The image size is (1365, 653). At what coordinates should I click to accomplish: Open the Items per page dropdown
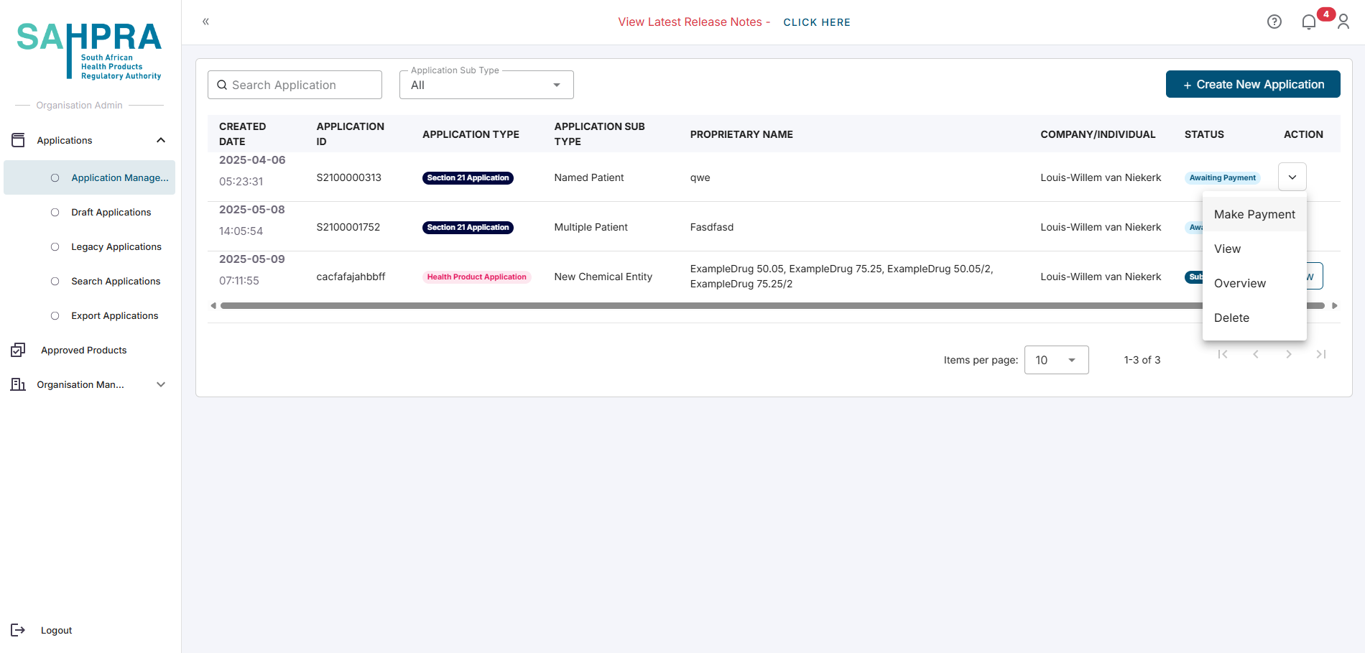(x=1056, y=360)
